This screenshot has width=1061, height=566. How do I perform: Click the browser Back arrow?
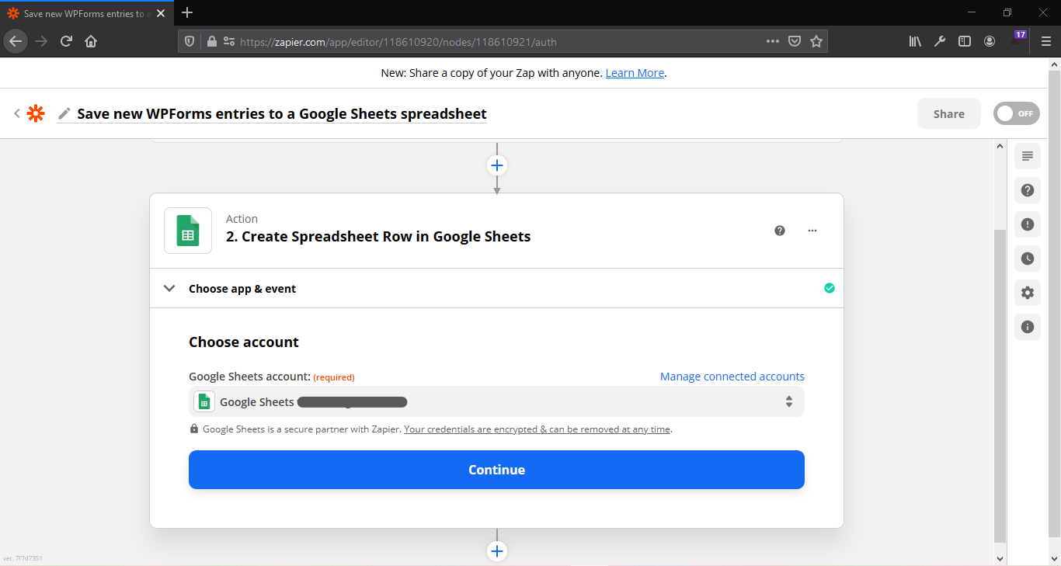pos(16,41)
